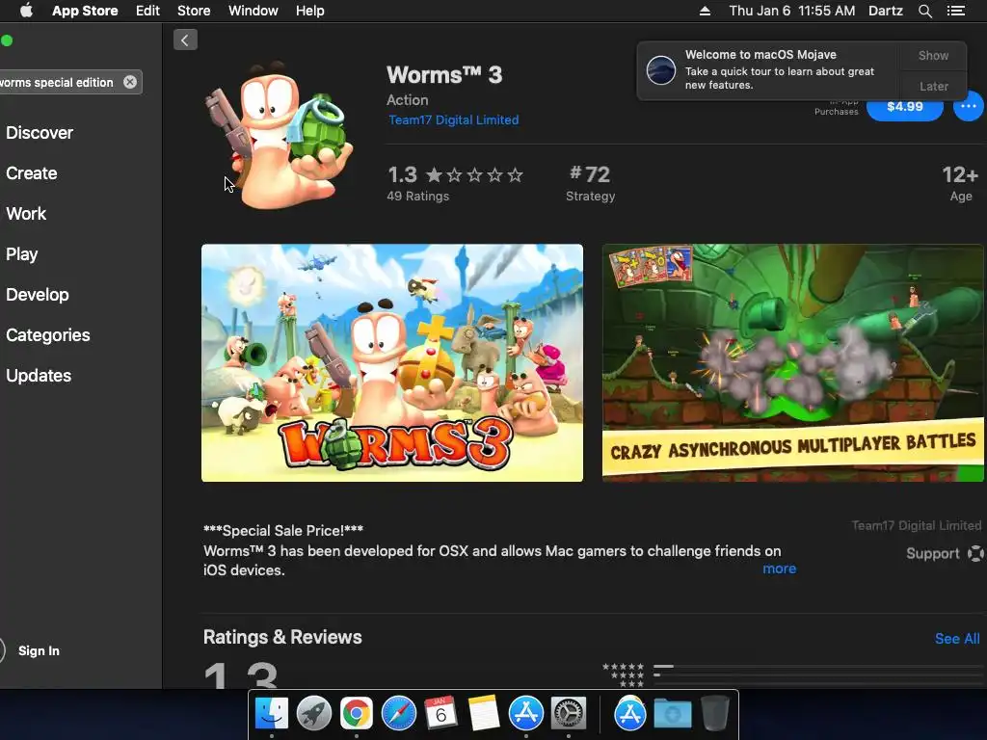Open the Edit menu
The image size is (987, 740).
147,11
